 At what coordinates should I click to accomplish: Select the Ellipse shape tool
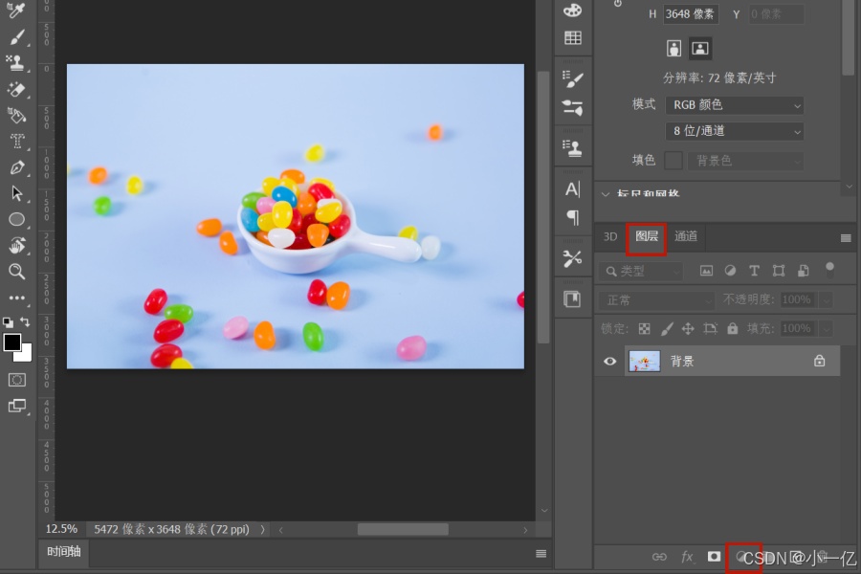pyautogui.click(x=17, y=219)
